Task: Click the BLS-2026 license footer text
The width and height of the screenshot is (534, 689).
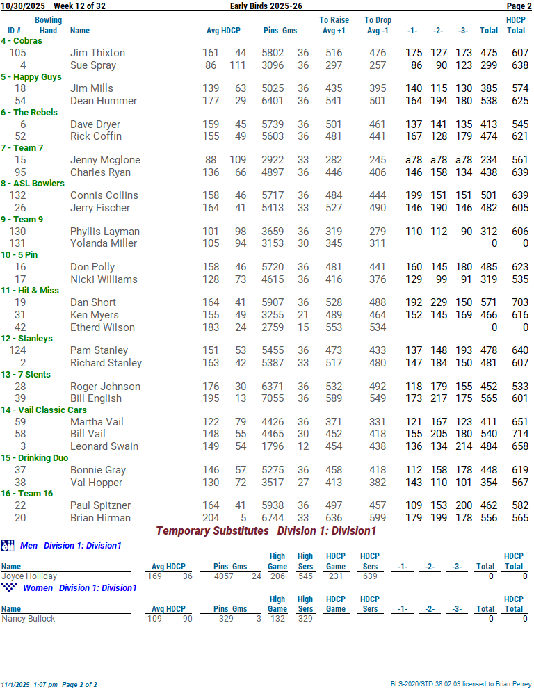Action: pos(460,684)
